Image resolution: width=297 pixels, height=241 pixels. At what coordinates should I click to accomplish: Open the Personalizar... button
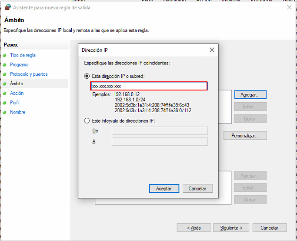click(245, 136)
